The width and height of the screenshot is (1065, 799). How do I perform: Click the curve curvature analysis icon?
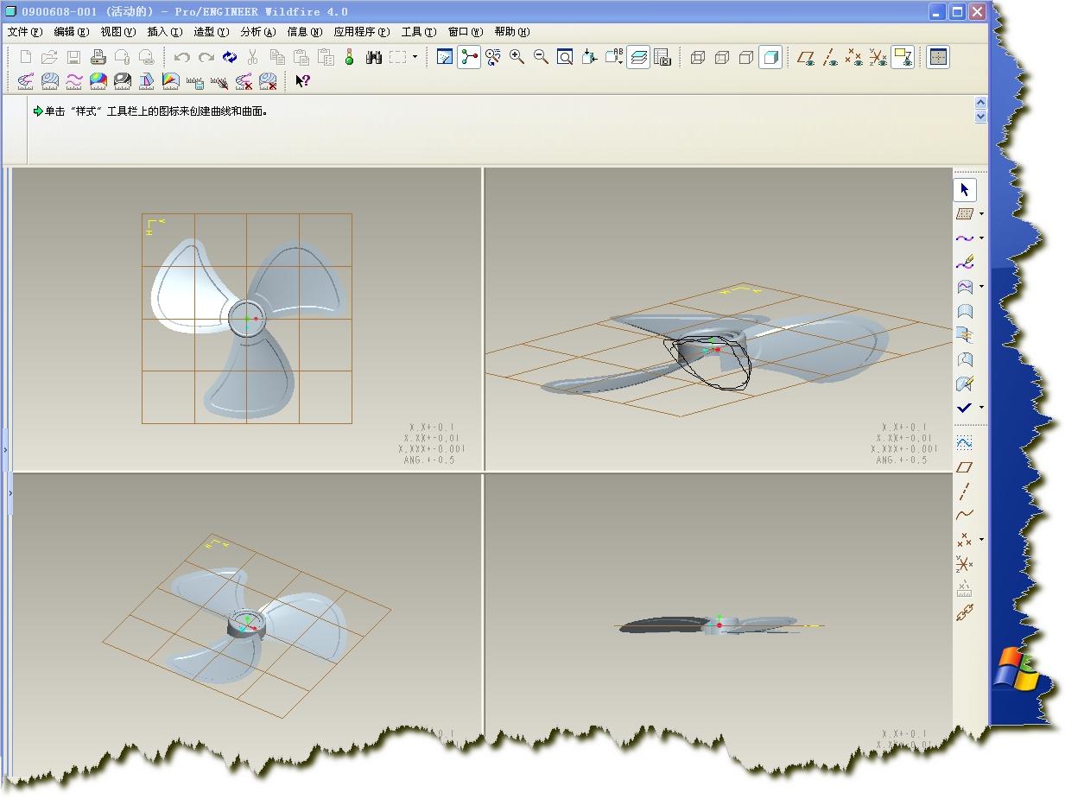(26, 81)
